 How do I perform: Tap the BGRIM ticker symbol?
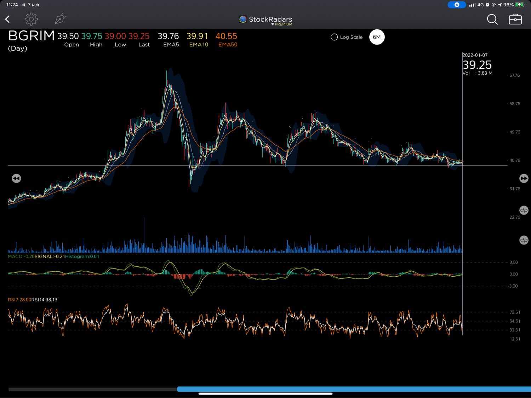coord(31,36)
